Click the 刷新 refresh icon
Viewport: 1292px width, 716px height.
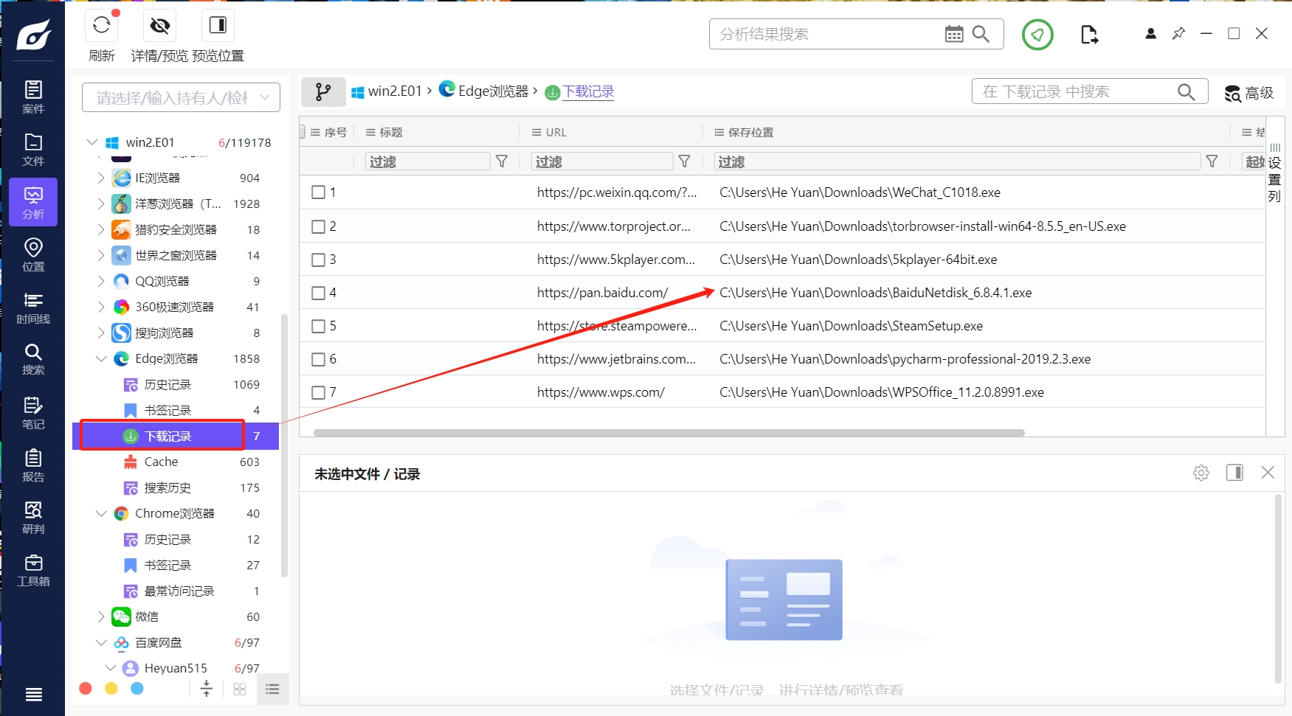pos(102,25)
